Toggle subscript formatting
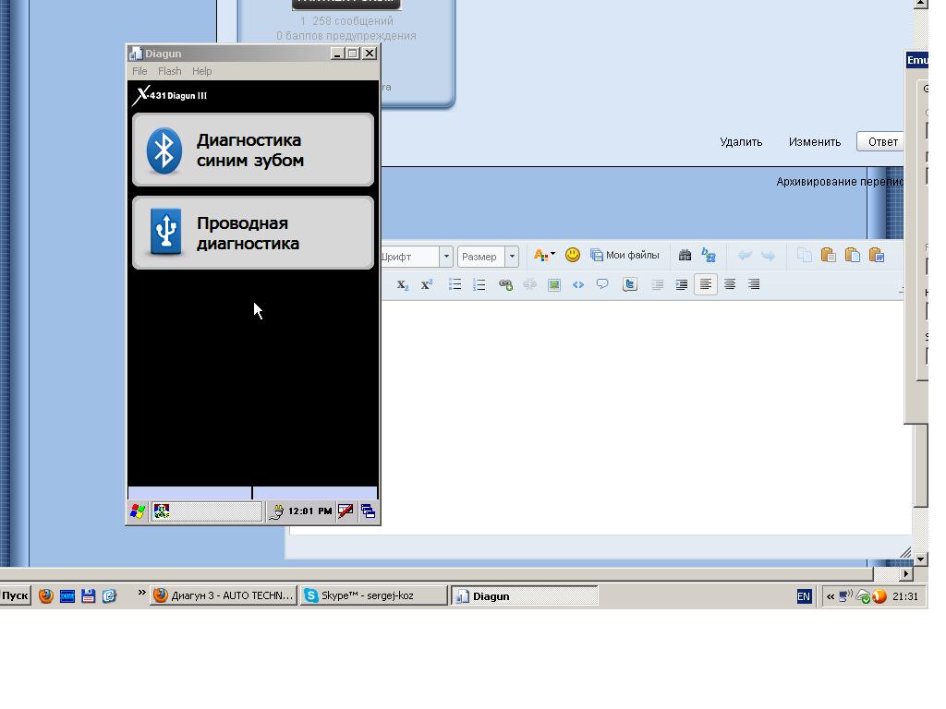Viewport: 946px width, 709px height. pos(403,284)
